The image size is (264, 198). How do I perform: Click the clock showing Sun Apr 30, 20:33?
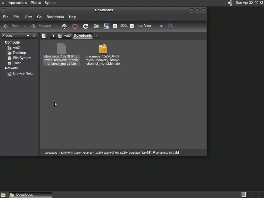pos(249,3)
